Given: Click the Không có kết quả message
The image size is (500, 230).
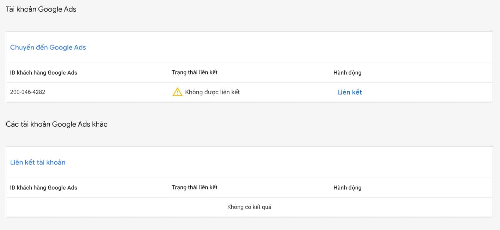Looking at the screenshot, I should 249,207.
